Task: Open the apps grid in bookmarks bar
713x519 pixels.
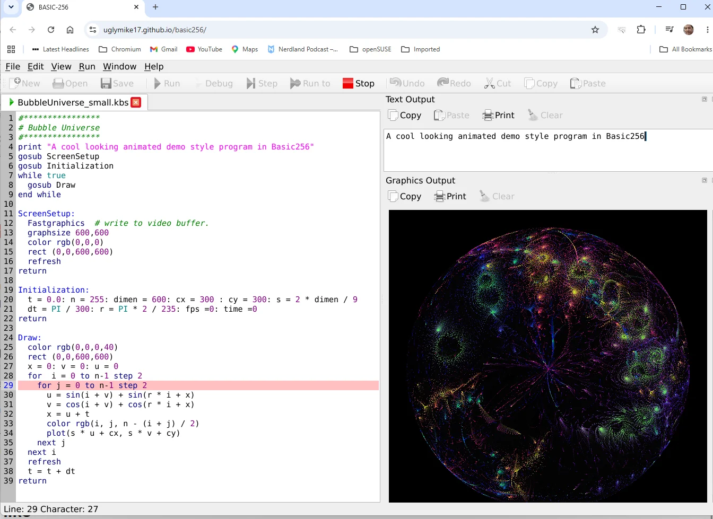Action: click(11, 49)
